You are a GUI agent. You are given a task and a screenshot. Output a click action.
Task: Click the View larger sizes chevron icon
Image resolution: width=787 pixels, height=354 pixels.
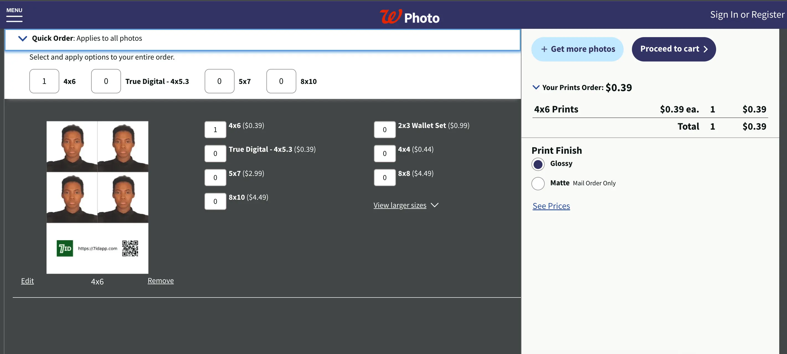point(435,205)
